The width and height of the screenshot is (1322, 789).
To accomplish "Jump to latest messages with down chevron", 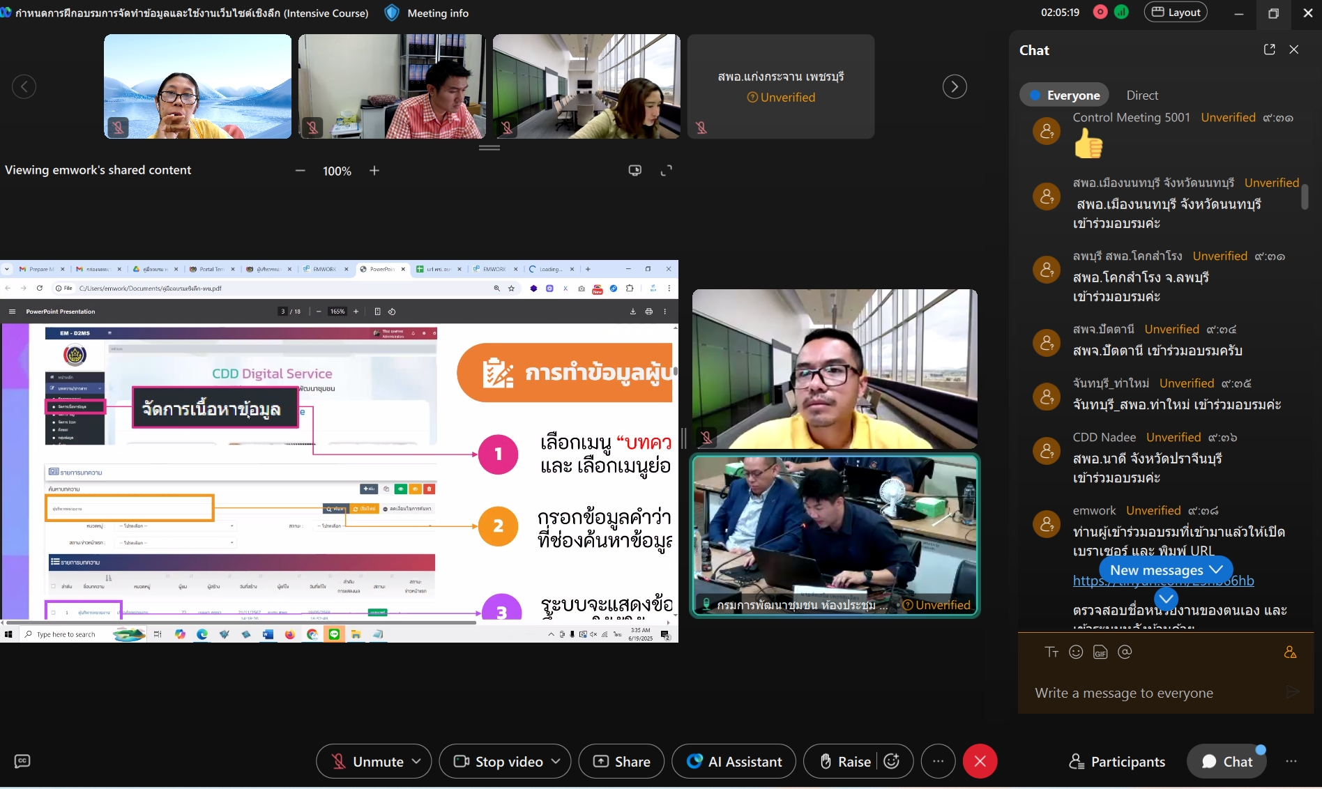I will (x=1166, y=599).
